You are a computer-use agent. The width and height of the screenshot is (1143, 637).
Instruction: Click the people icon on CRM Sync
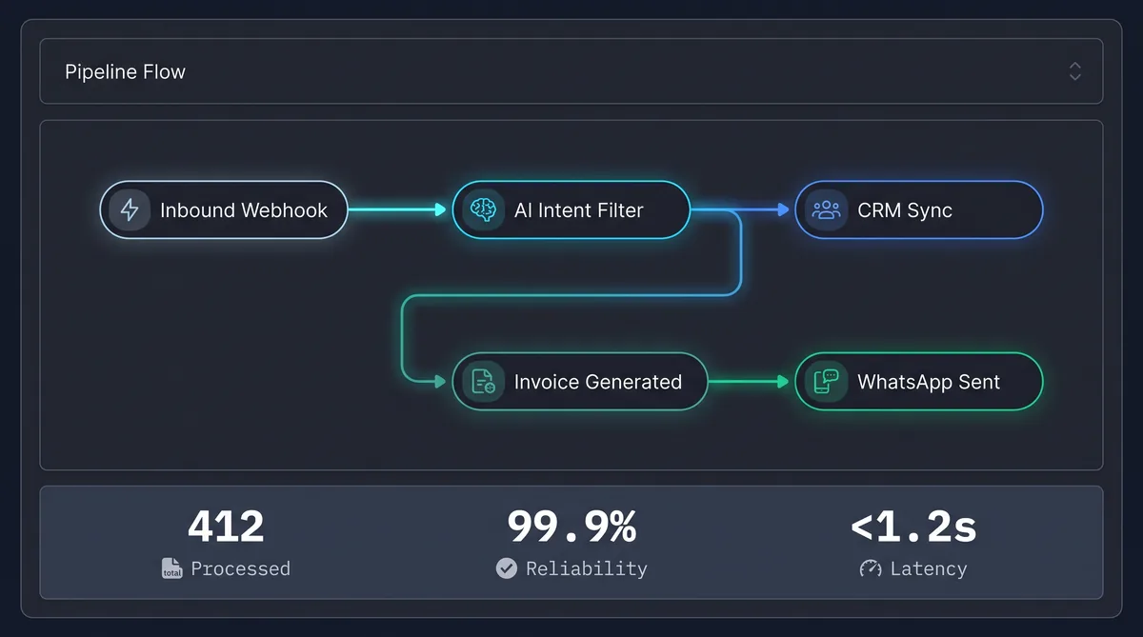(x=825, y=209)
